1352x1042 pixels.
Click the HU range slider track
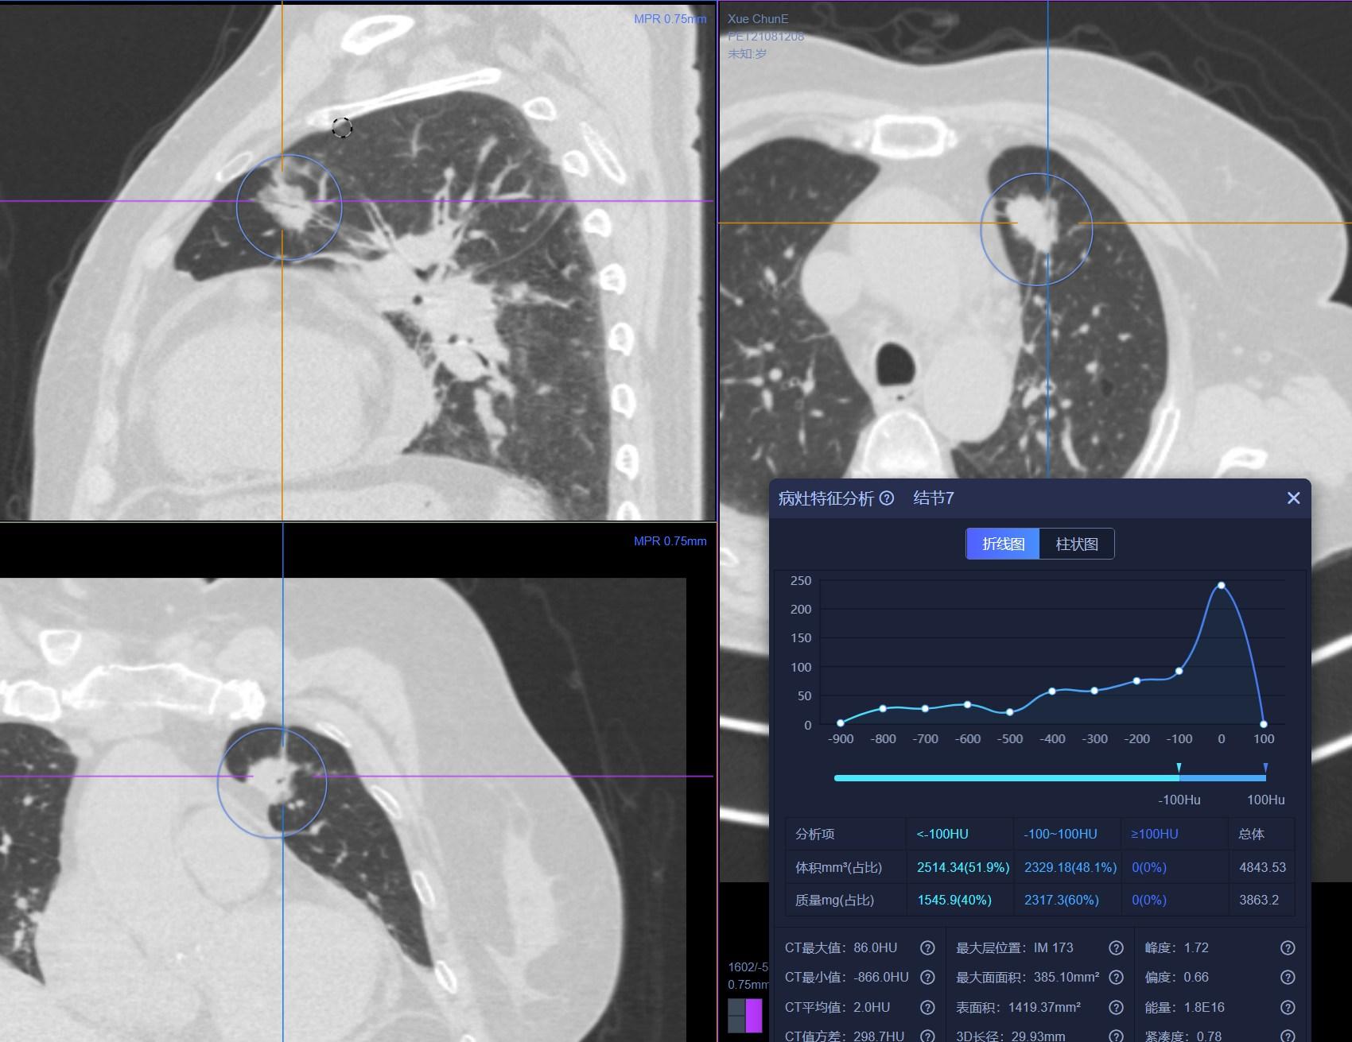(1050, 778)
